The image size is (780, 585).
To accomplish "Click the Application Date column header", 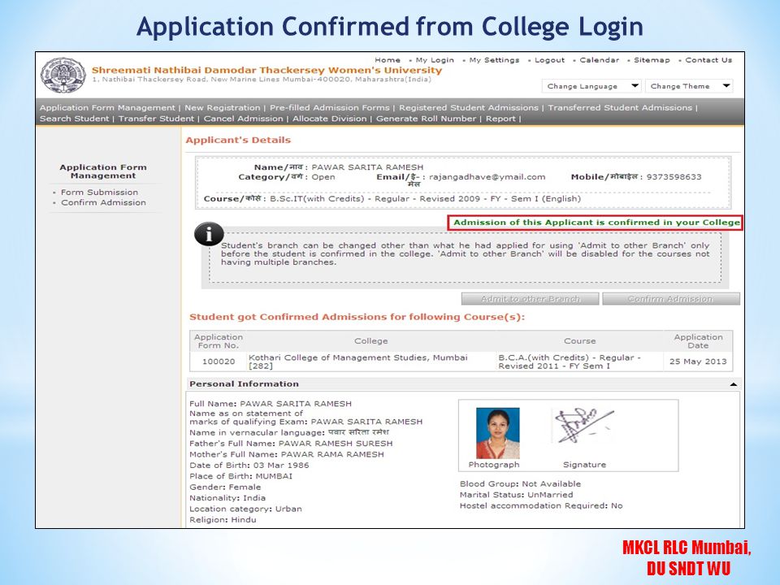I will pos(698,341).
